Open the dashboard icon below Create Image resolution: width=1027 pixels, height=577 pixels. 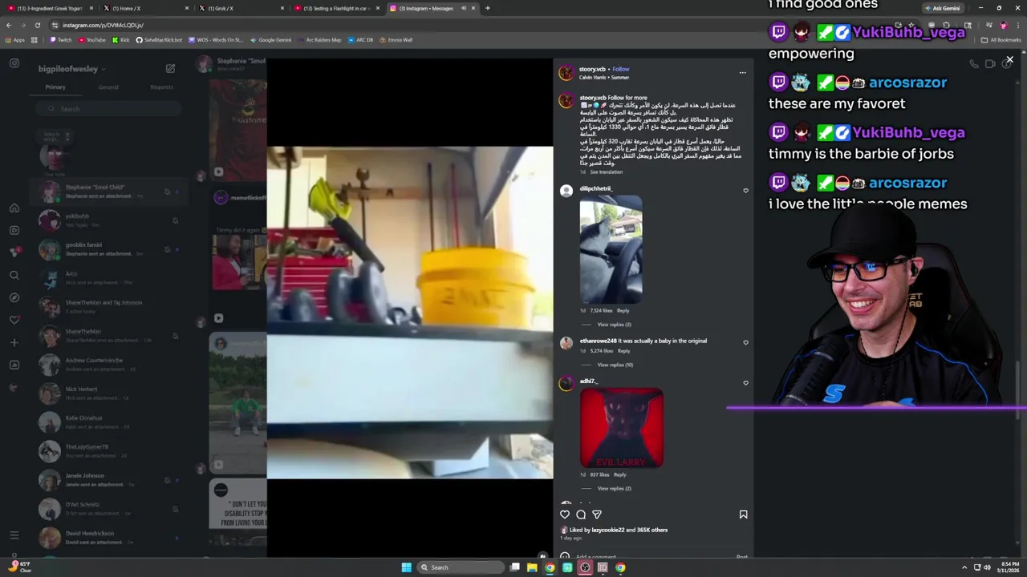click(x=14, y=365)
